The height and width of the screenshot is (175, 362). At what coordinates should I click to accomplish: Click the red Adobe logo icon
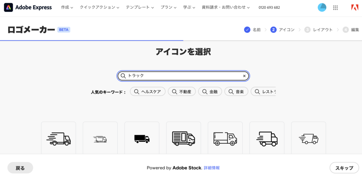click(354, 8)
